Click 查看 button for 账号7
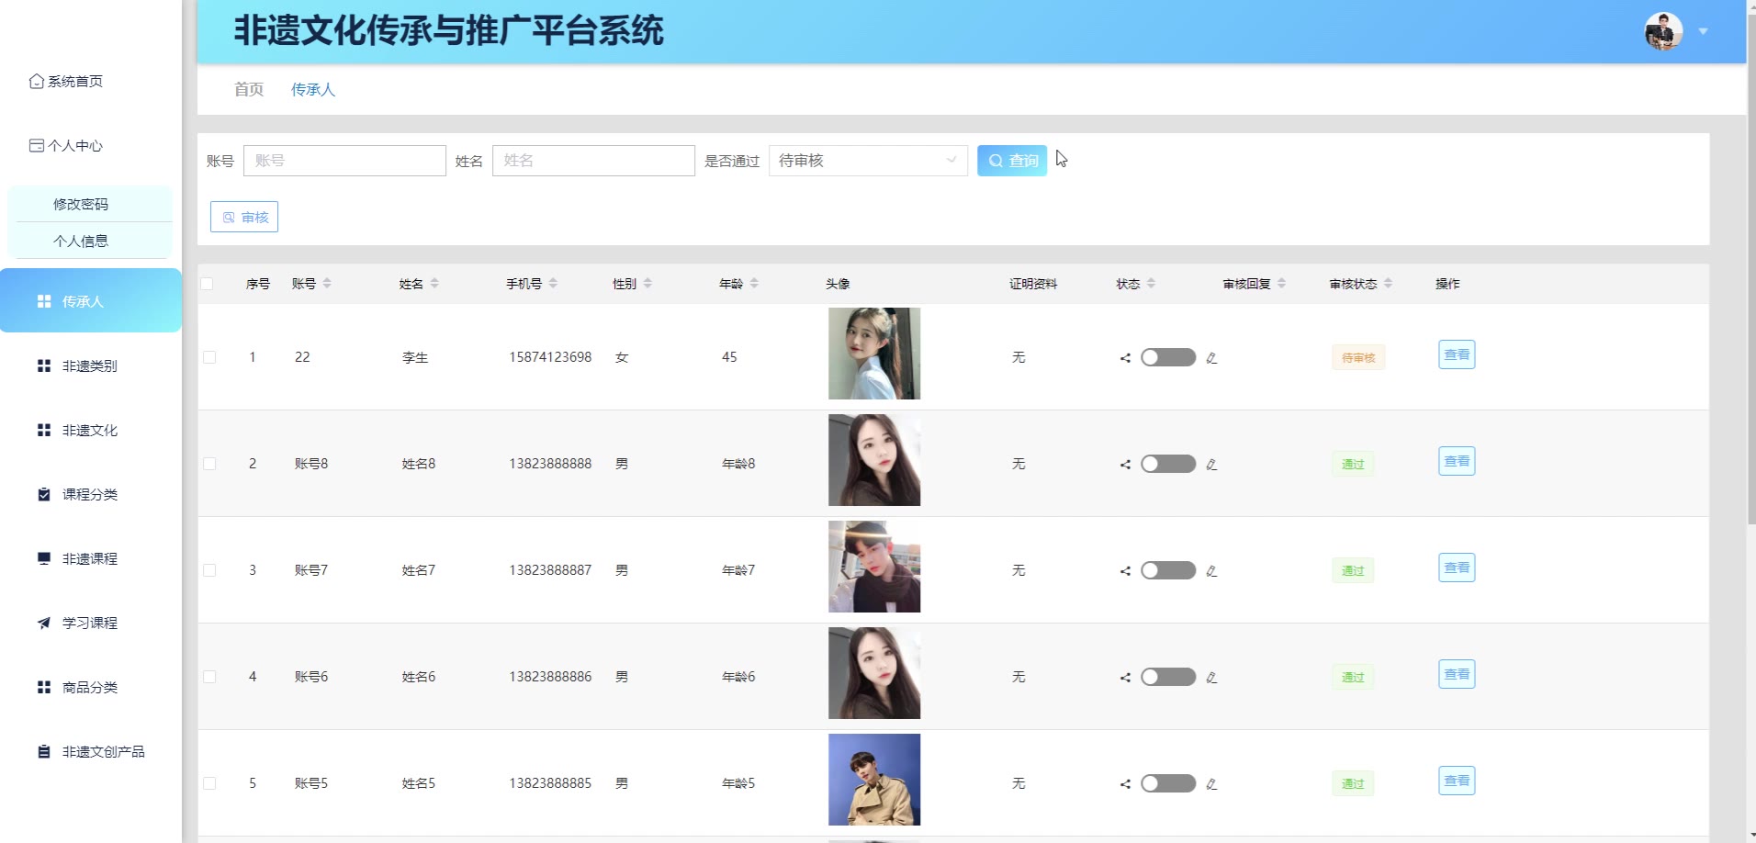This screenshot has height=843, width=1756. pyautogui.click(x=1457, y=568)
